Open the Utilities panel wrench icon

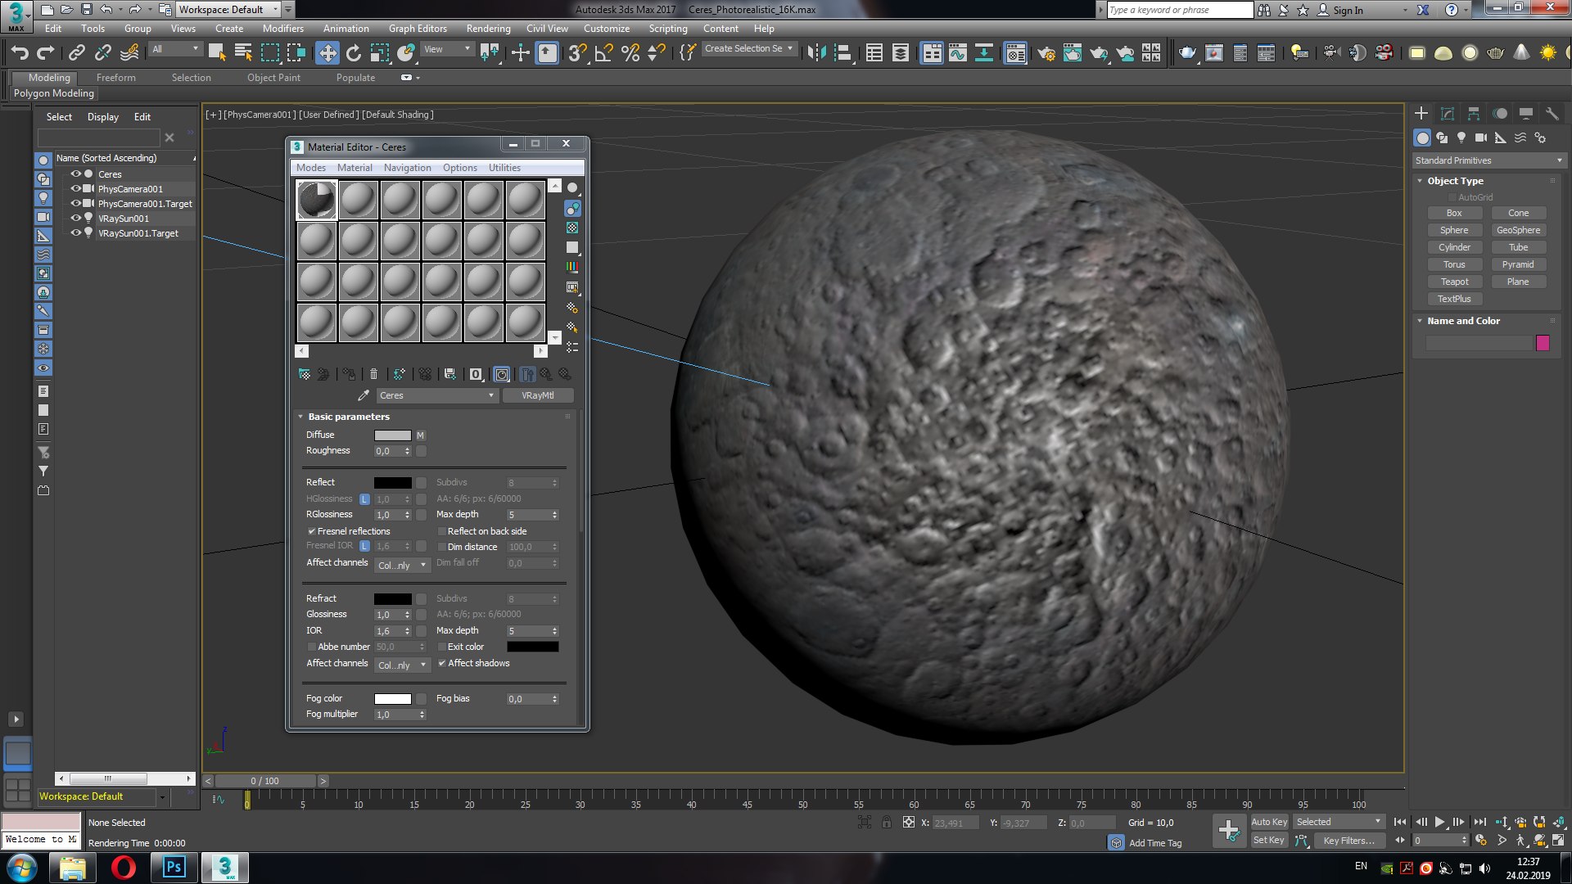pyautogui.click(x=1552, y=114)
